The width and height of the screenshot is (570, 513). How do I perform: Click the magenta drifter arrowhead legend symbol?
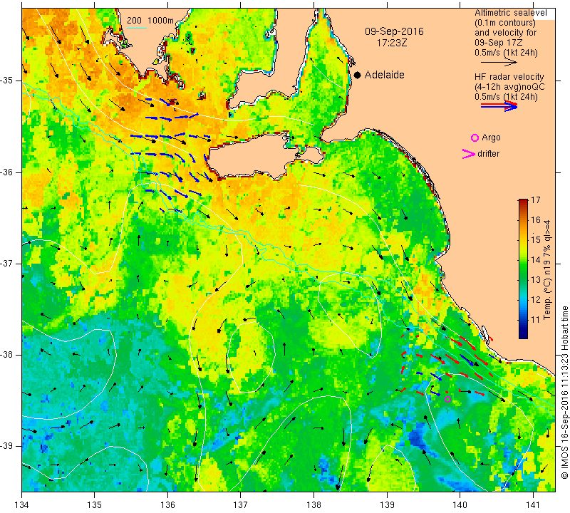pos(469,154)
